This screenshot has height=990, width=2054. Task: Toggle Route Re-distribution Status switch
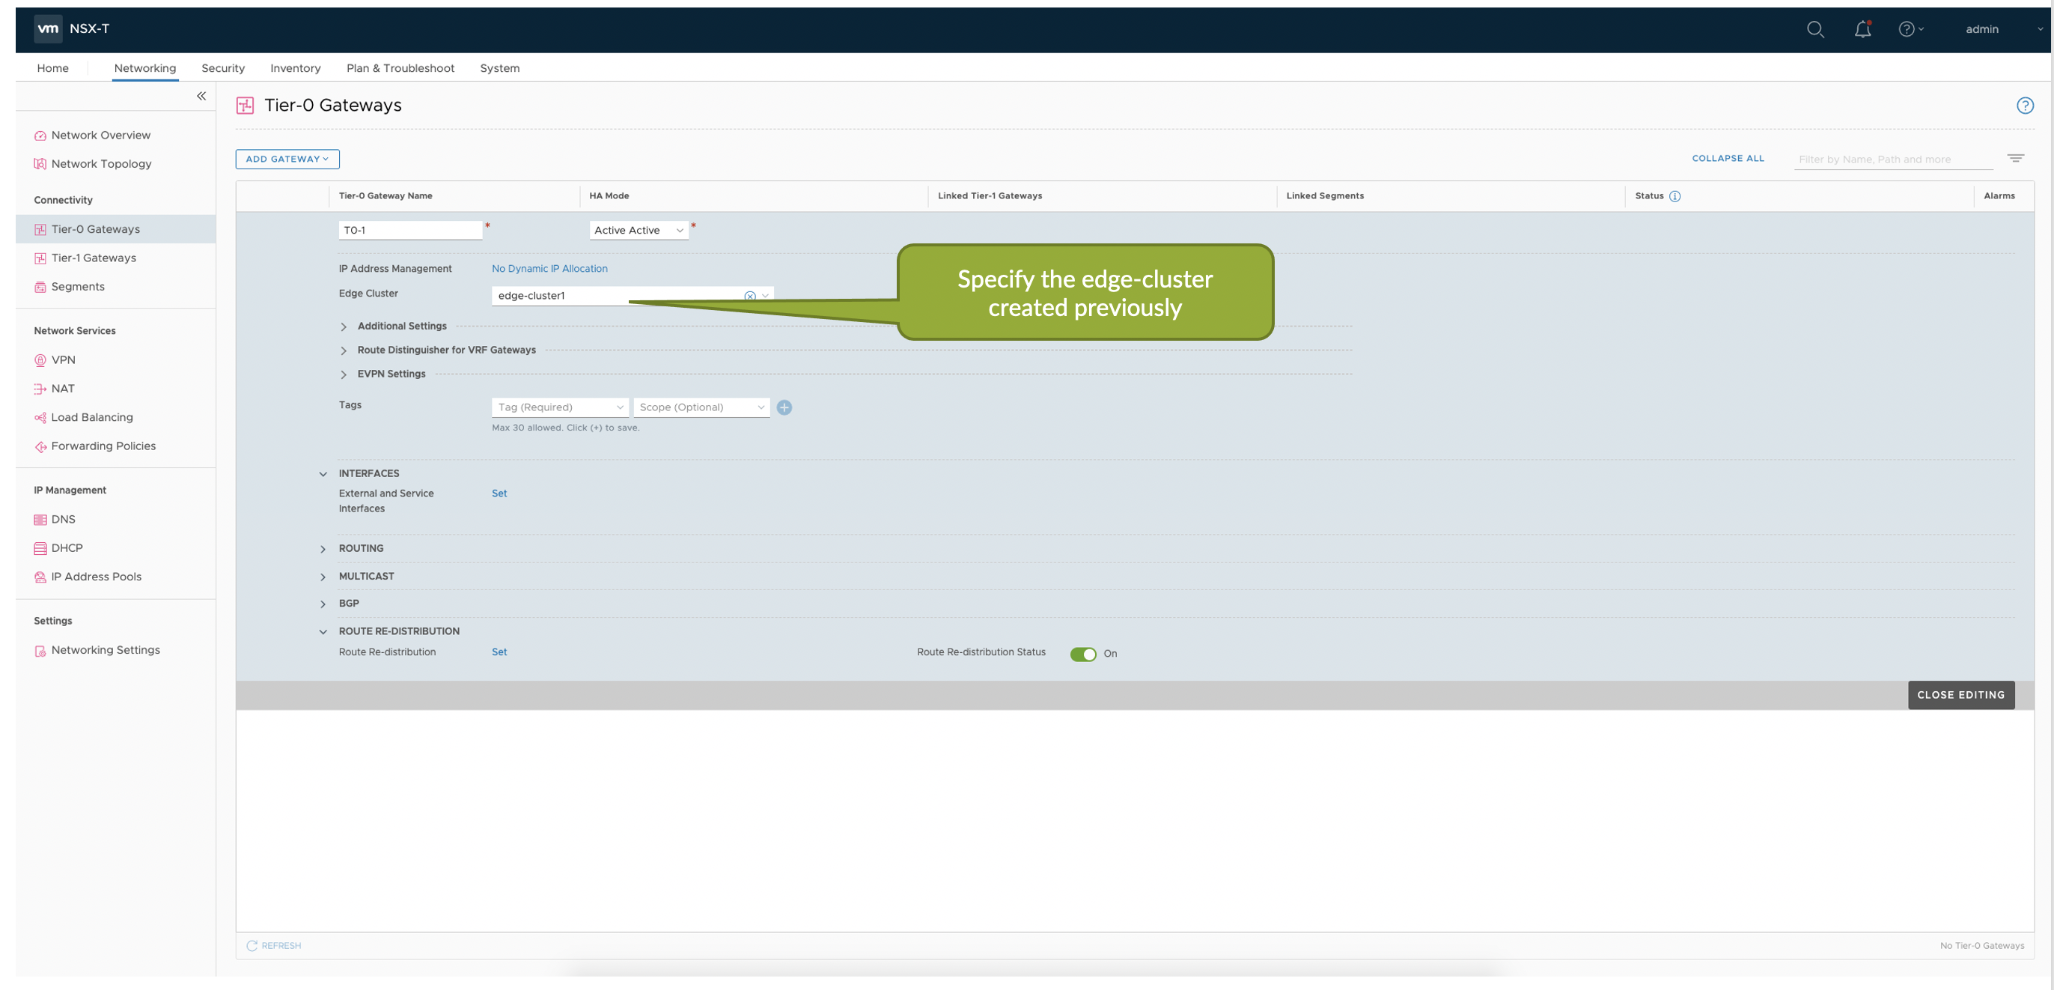[1083, 655]
